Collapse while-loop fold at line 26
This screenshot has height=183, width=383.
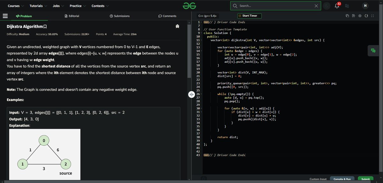point(201,94)
